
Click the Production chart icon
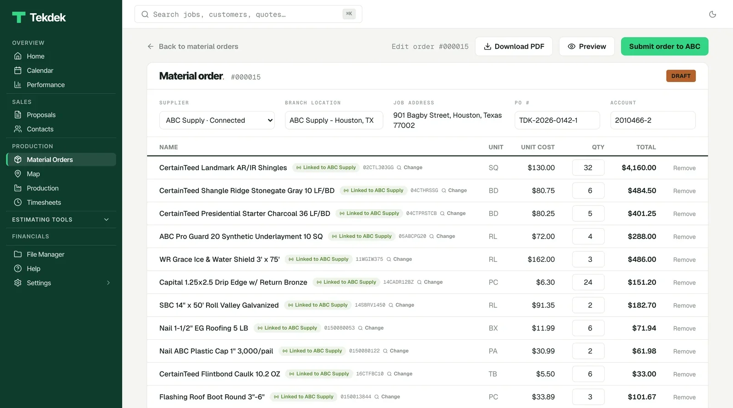click(18, 188)
